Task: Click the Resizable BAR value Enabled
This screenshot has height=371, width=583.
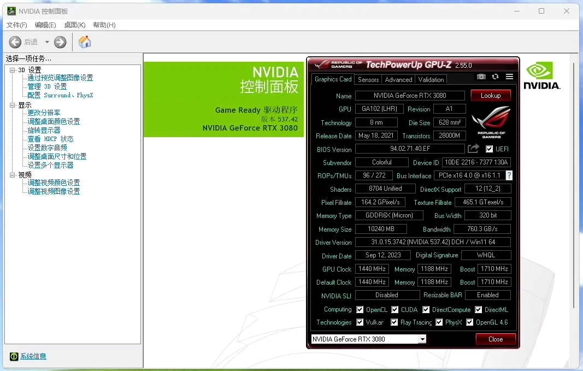Action: 487,295
